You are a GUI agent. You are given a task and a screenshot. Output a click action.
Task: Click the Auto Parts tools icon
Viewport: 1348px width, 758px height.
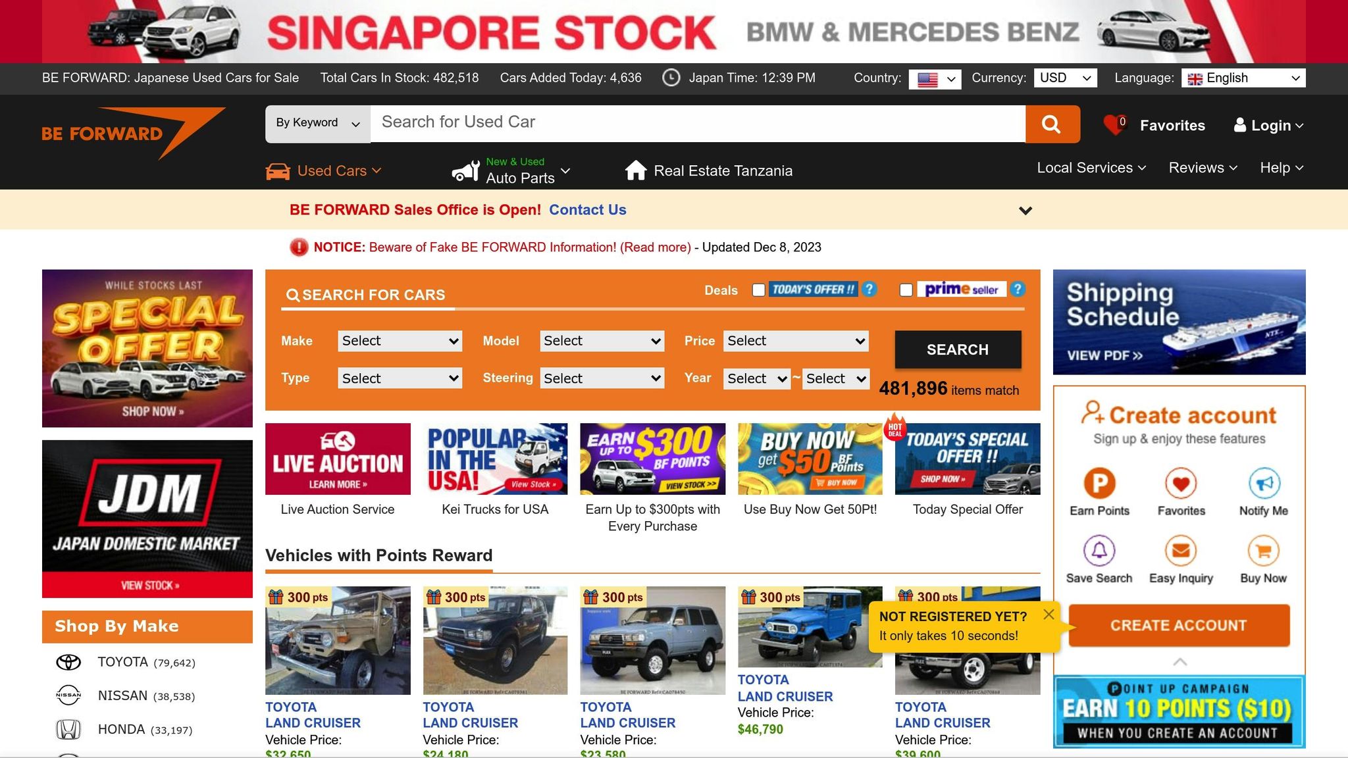click(x=465, y=170)
